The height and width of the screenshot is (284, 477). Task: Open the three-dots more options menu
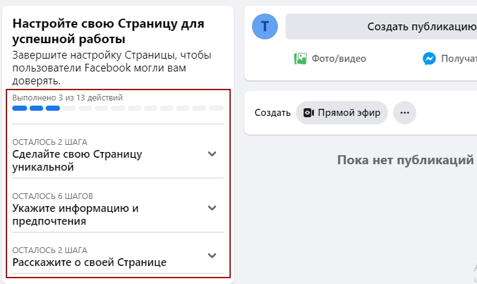pos(405,113)
